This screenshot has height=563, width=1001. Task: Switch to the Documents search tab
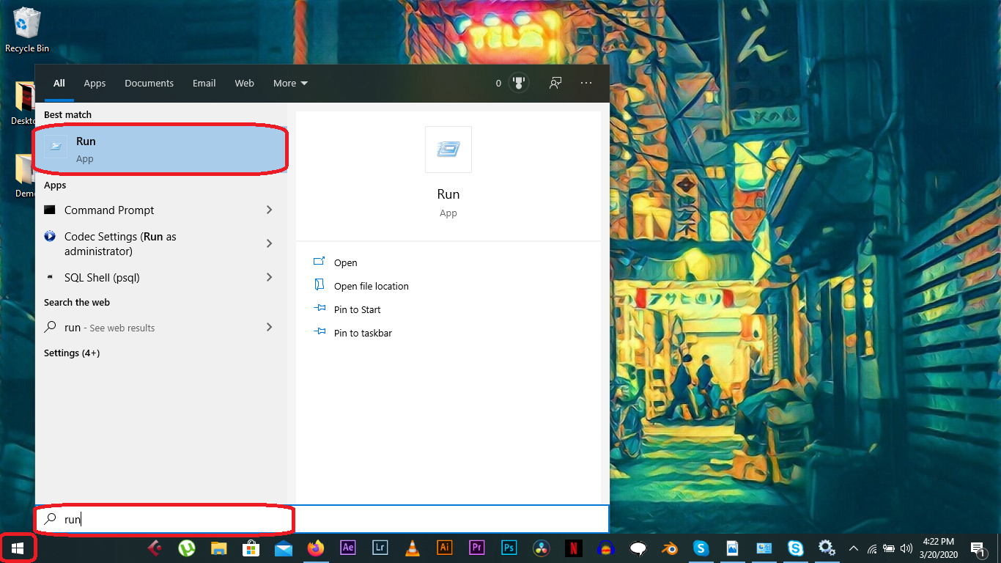[149, 83]
